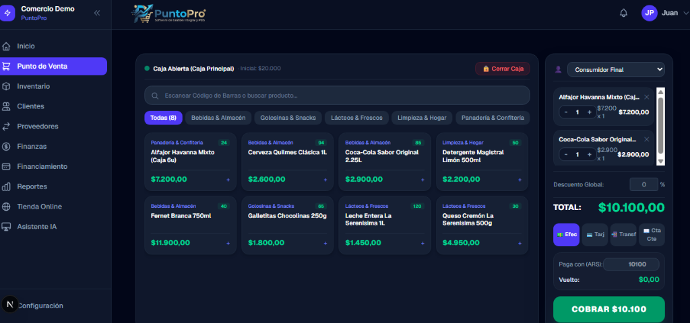690x323 pixels.
Task: Click cart scrollbar up arrow
Action: [660, 92]
